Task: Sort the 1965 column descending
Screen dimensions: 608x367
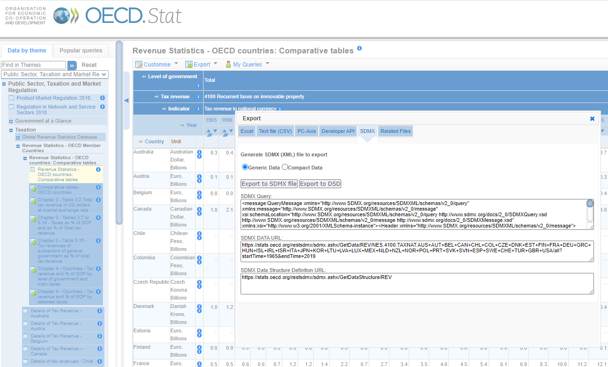Action: pos(215,131)
